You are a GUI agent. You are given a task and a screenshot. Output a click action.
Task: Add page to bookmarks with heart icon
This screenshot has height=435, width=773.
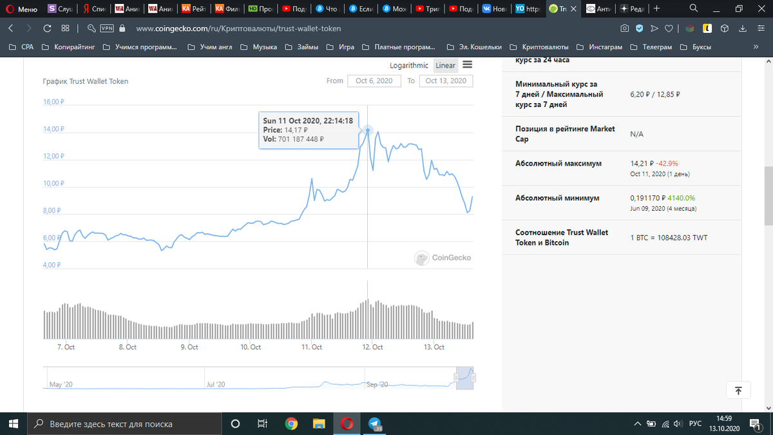tap(669, 28)
